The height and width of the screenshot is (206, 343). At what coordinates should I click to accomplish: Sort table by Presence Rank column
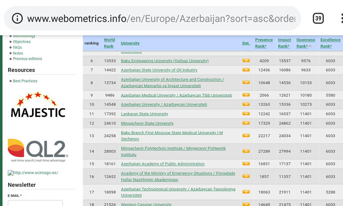264,43
